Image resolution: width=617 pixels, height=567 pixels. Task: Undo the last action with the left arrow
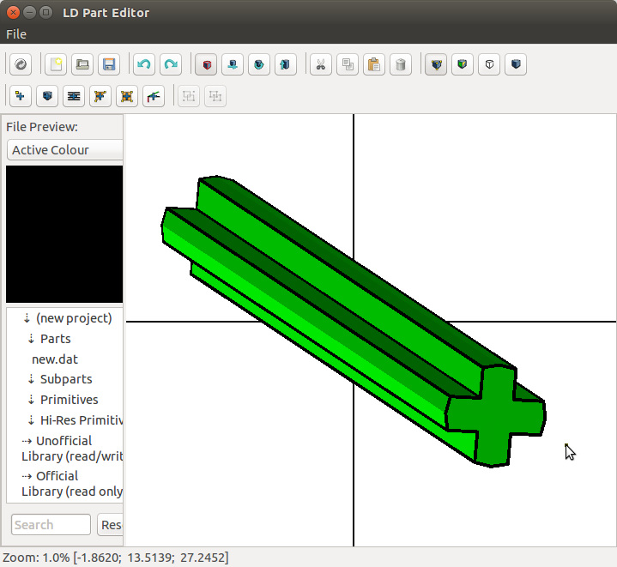(x=144, y=64)
